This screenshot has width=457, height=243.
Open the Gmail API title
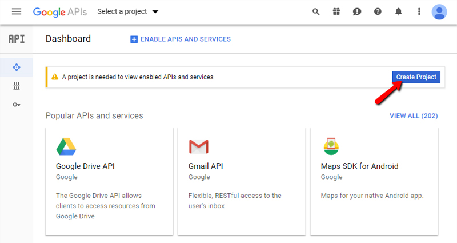click(x=206, y=166)
